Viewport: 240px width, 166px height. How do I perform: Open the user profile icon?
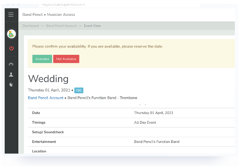11,74
